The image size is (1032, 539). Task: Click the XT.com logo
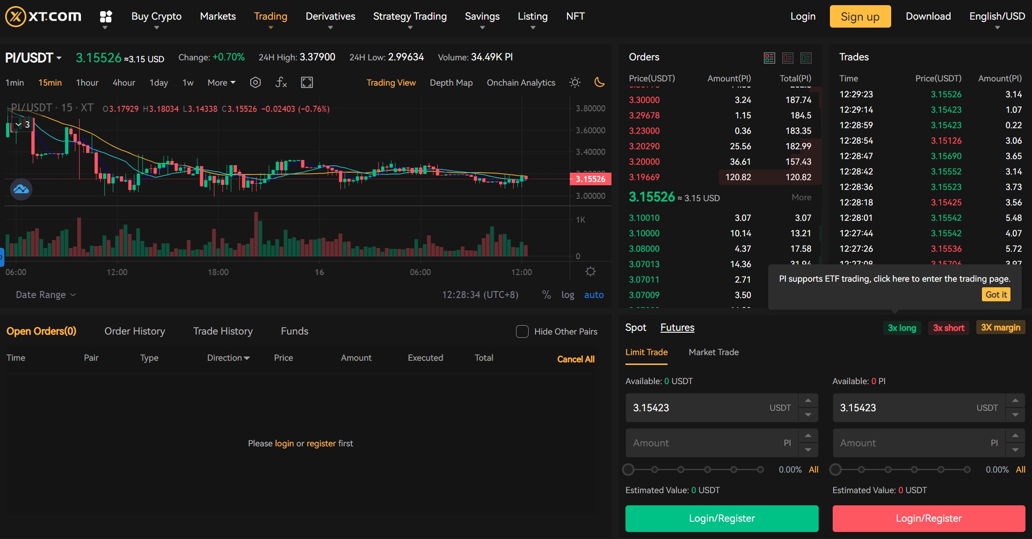coord(43,16)
